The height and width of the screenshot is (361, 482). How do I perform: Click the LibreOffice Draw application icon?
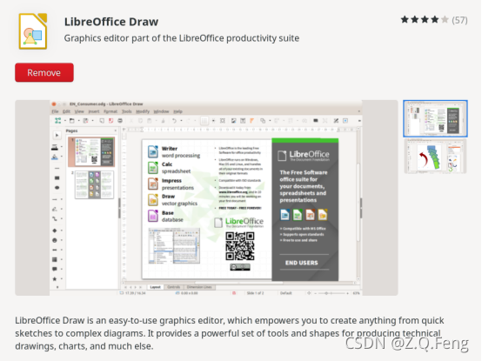(33, 31)
